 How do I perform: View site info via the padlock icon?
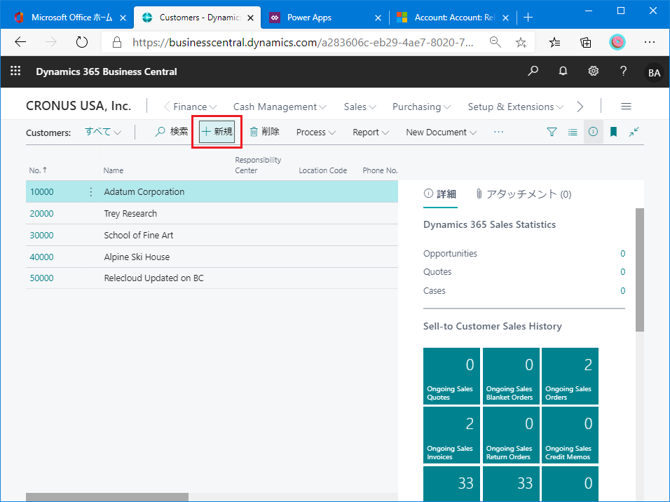click(x=116, y=42)
